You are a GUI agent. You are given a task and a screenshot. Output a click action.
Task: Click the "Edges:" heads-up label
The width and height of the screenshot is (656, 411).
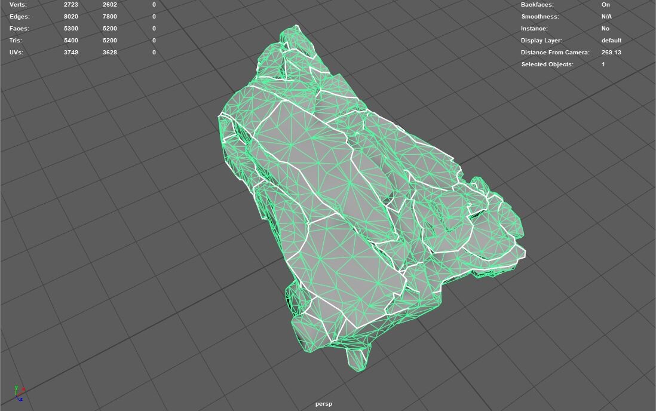coord(20,17)
